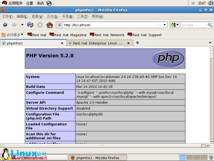Switch to Red Hat Enterprise Linux tab
This screenshot has height=161, width=214.
point(98,43)
